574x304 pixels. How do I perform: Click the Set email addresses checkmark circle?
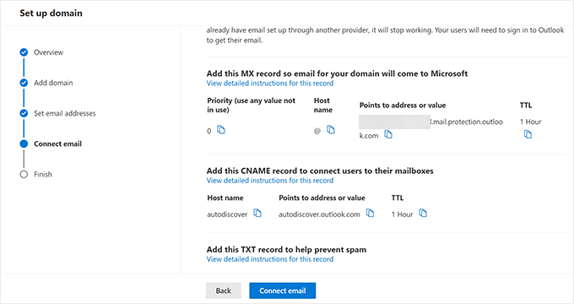click(x=24, y=113)
